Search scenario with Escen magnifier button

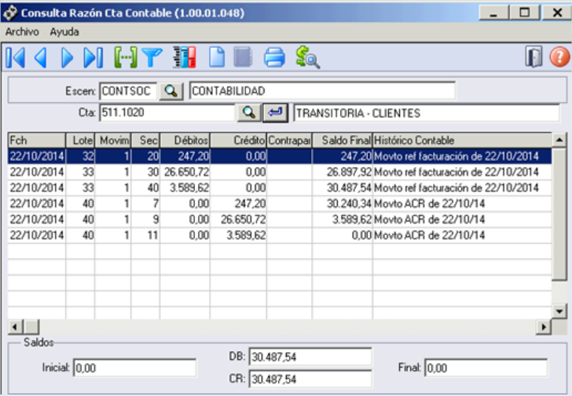point(171,91)
